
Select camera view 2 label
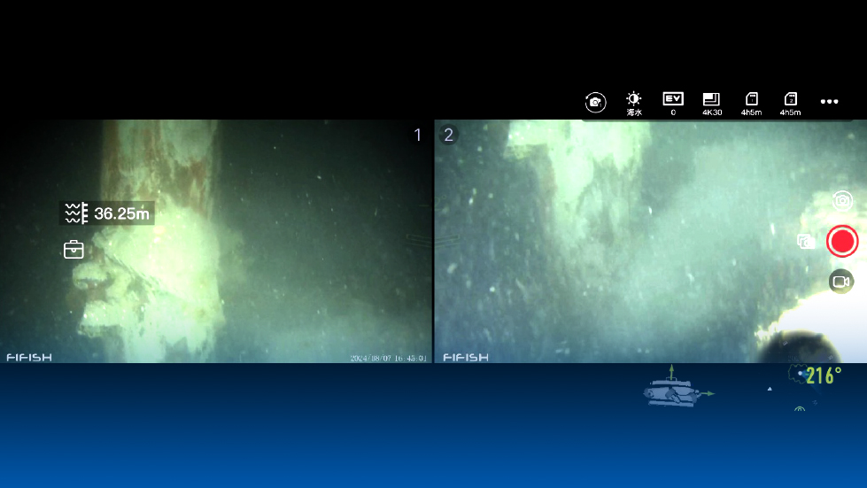448,135
